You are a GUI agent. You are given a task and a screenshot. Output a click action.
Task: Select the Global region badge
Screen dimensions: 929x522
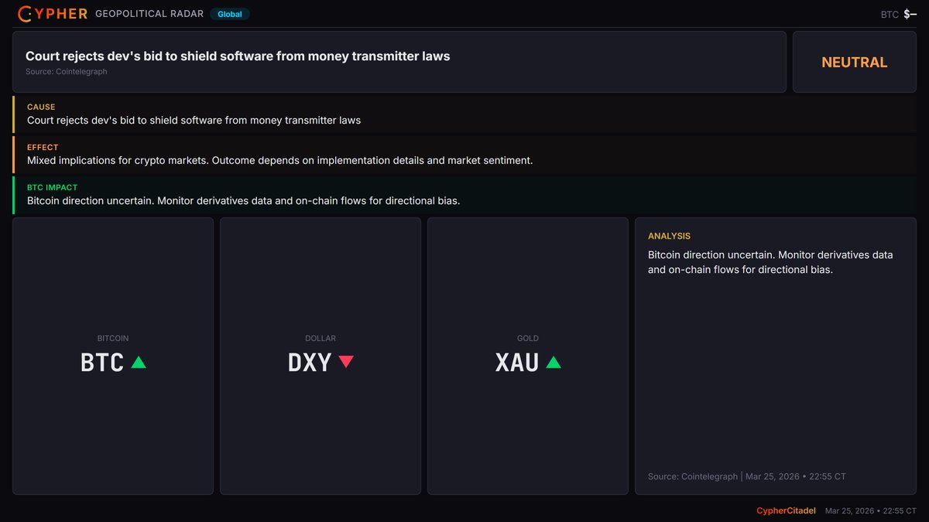pos(229,14)
